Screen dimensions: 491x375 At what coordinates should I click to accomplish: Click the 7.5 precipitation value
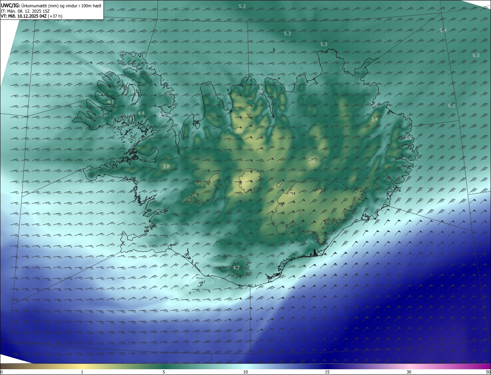374,105
